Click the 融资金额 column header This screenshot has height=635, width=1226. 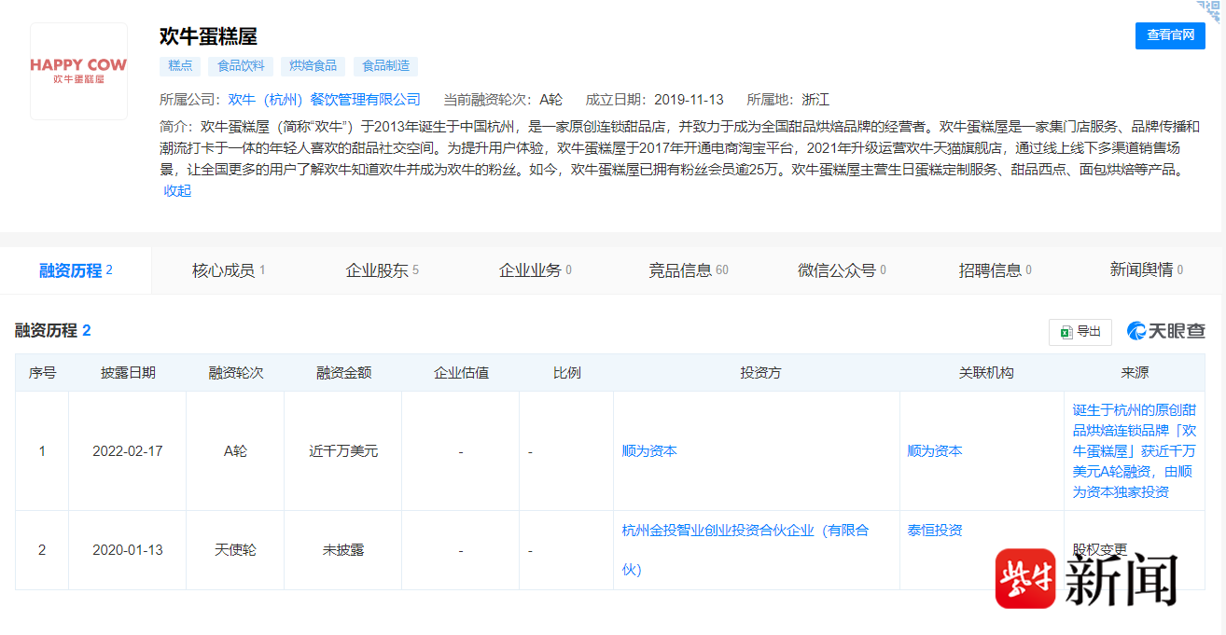pos(343,373)
